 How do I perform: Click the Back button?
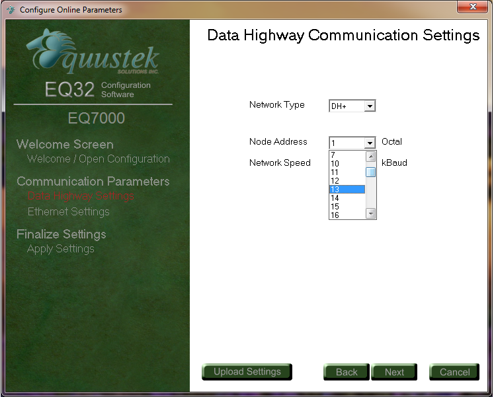click(346, 372)
